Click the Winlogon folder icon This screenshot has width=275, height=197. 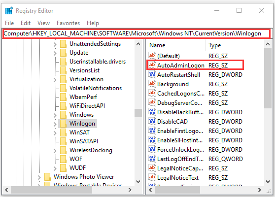point(63,124)
